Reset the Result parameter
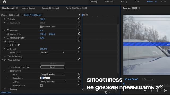 (x=79, y=74)
